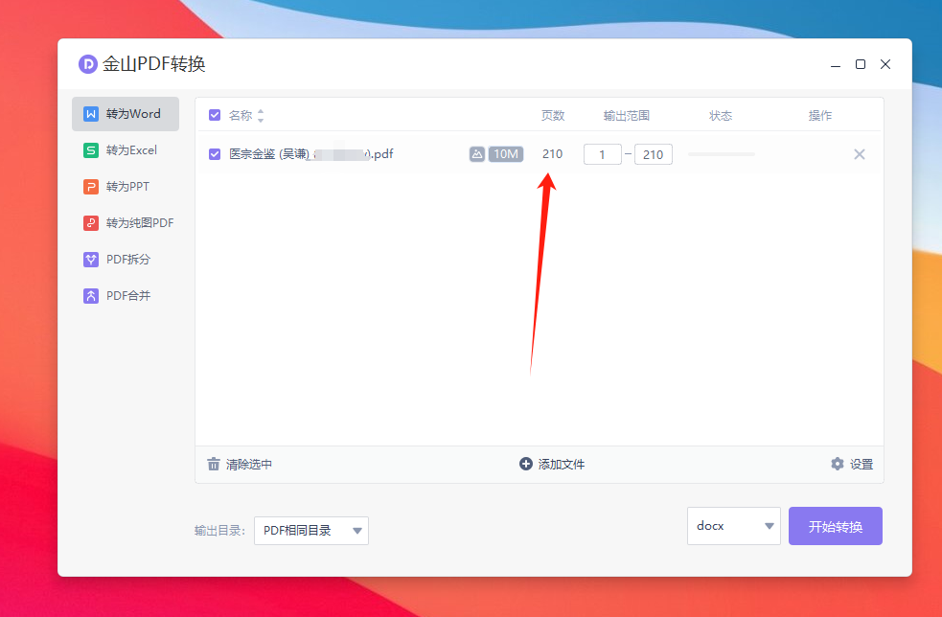This screenshot has width=942, height=617.
Task: Click the start page field showing 1
Action: click(x=603, y=154)
